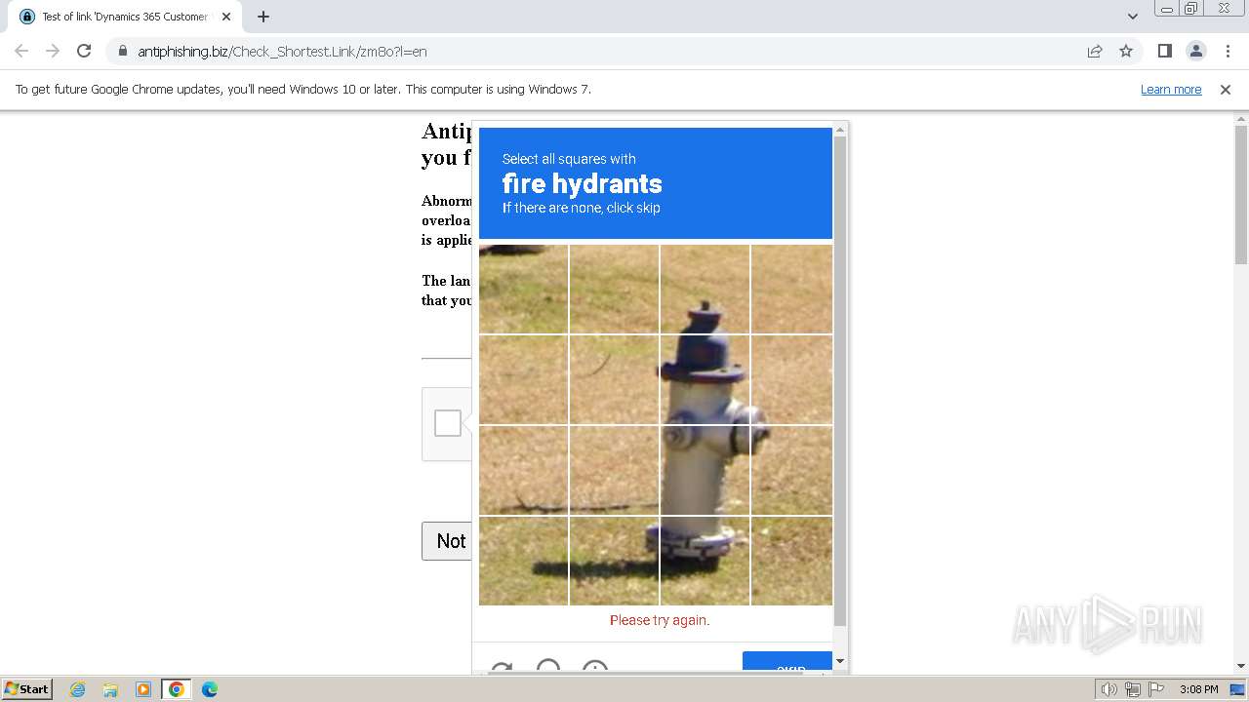Launch Internet Explorer from the taskbar
This screenshot has height=702, width=1249.
[x=78, y=689]
